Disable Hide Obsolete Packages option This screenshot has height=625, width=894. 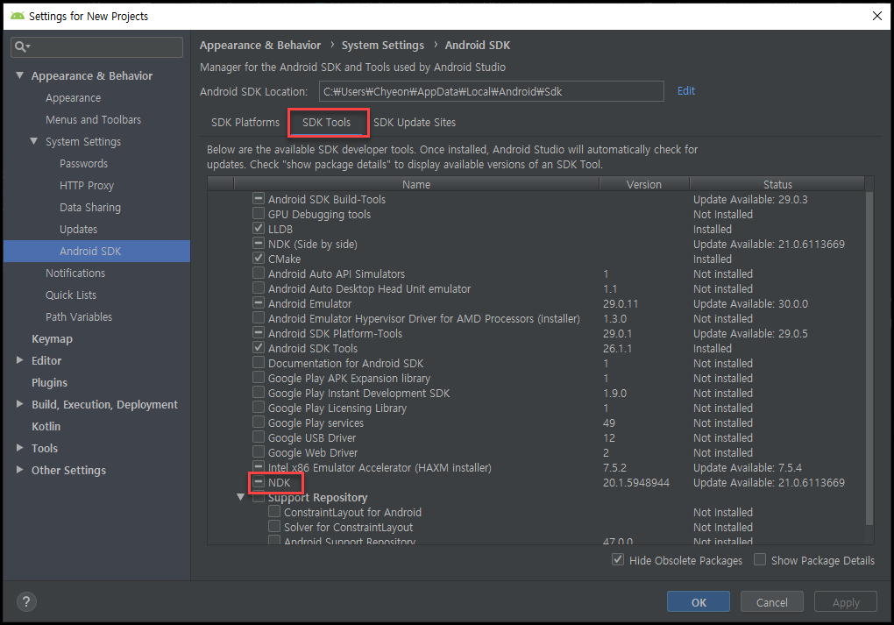(618, 560)
